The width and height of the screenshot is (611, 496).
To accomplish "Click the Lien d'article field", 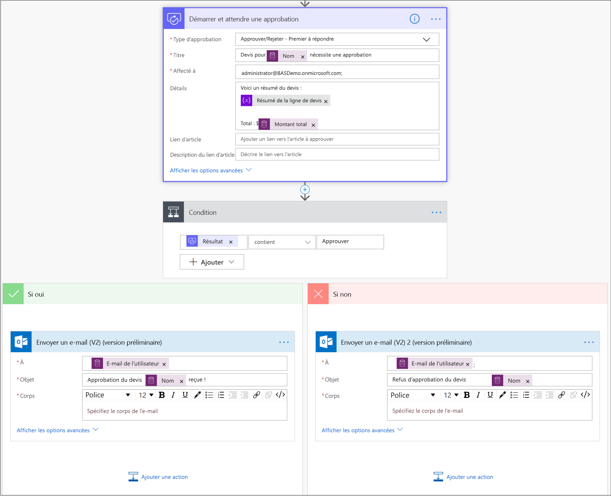I will coord(337,139).
